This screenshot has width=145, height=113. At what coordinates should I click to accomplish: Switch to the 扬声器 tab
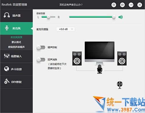pyautogui.click(x=17, y=15)
